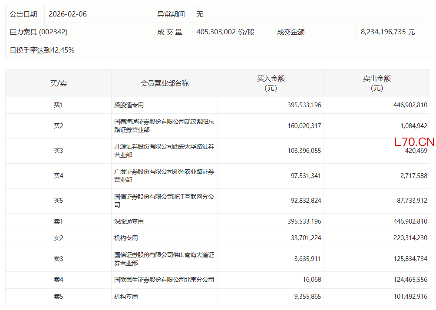Click sell amount 220,314,230 in 卖2 row

click(407, 238)
